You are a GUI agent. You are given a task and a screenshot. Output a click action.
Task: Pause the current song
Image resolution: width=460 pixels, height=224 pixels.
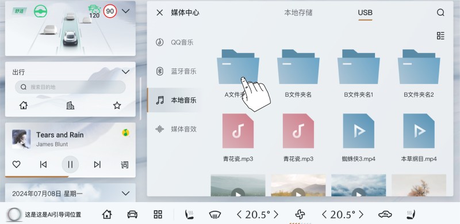click(70, 164)
